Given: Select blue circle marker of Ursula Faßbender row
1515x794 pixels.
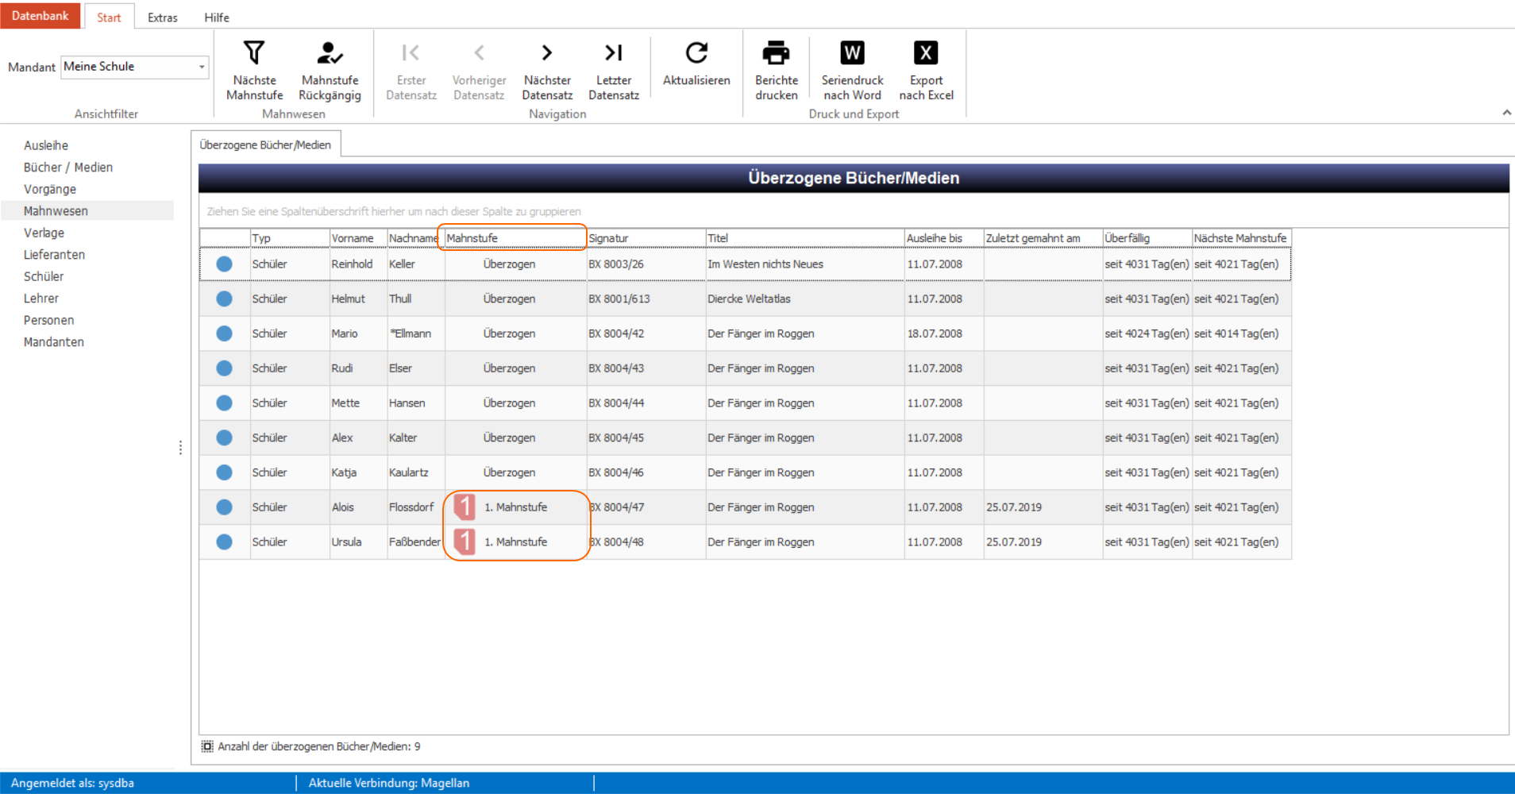Looking at the screenshot, I should (225, 542).
